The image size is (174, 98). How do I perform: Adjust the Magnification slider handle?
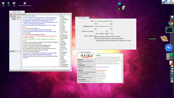pos(110,27)
